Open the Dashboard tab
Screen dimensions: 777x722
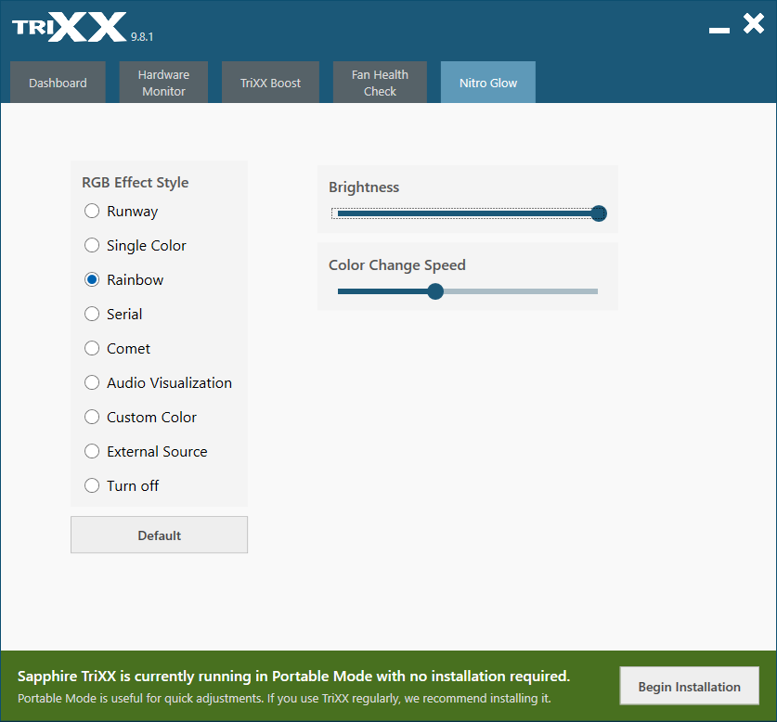(58, 83)
